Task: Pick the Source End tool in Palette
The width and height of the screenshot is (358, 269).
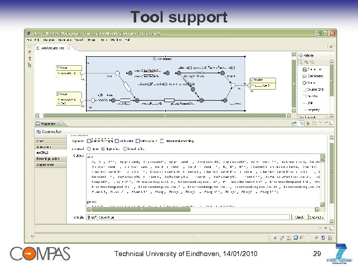Action: [x=313, y=90]
